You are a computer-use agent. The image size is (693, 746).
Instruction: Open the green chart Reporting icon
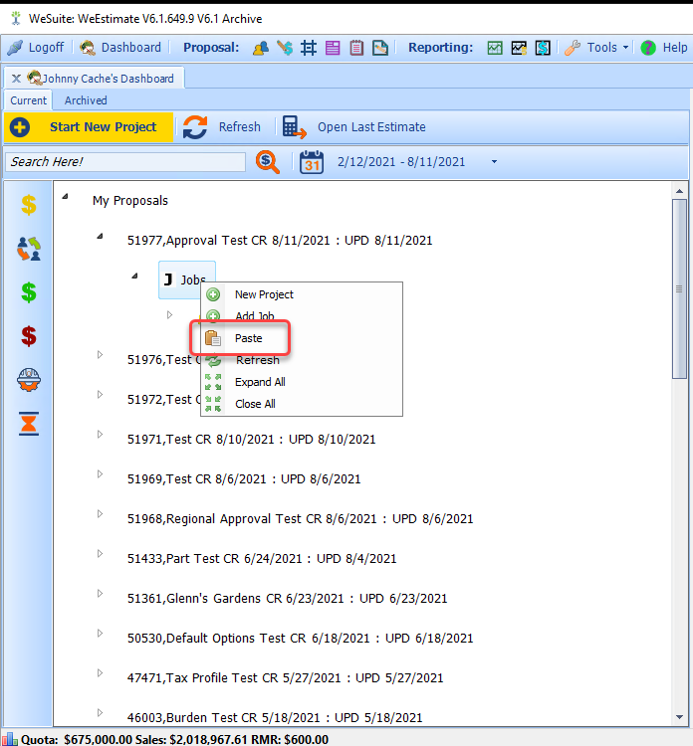(495, 48)
